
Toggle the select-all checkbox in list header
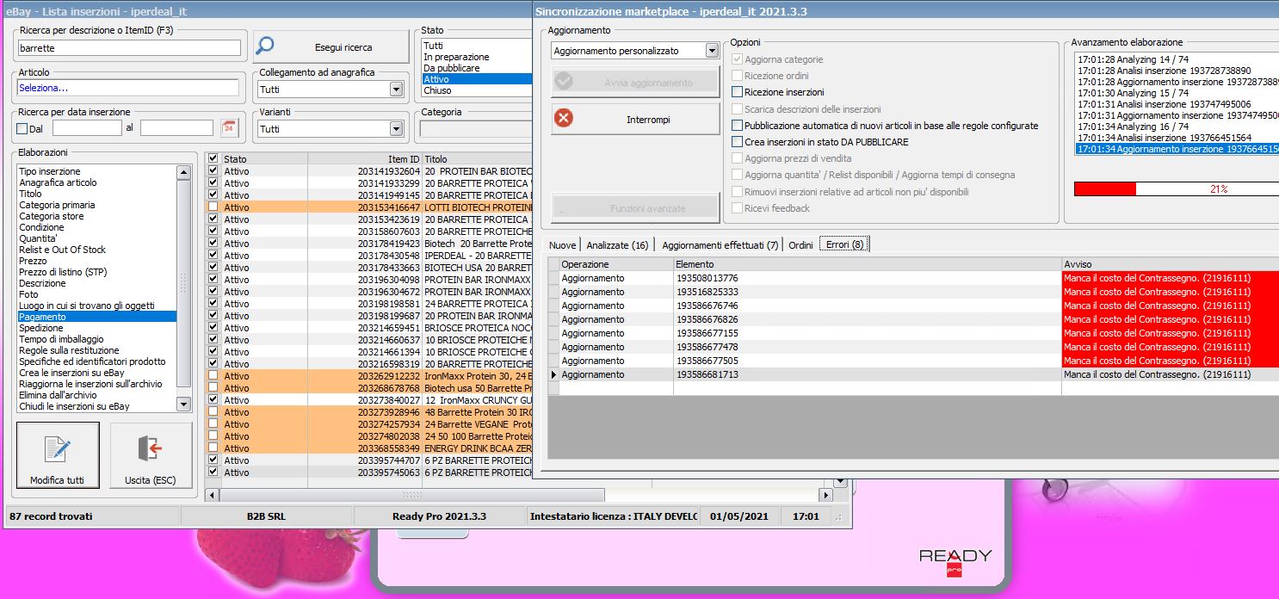click(213, 158)
